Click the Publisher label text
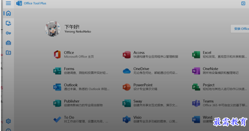This screenshot has width=249, height=131. tap(72, 101)
